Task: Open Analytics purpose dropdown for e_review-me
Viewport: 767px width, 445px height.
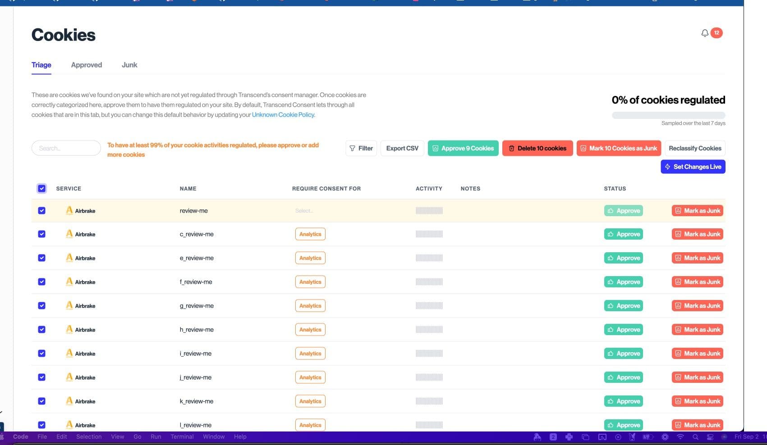Action: pos(310,258)
